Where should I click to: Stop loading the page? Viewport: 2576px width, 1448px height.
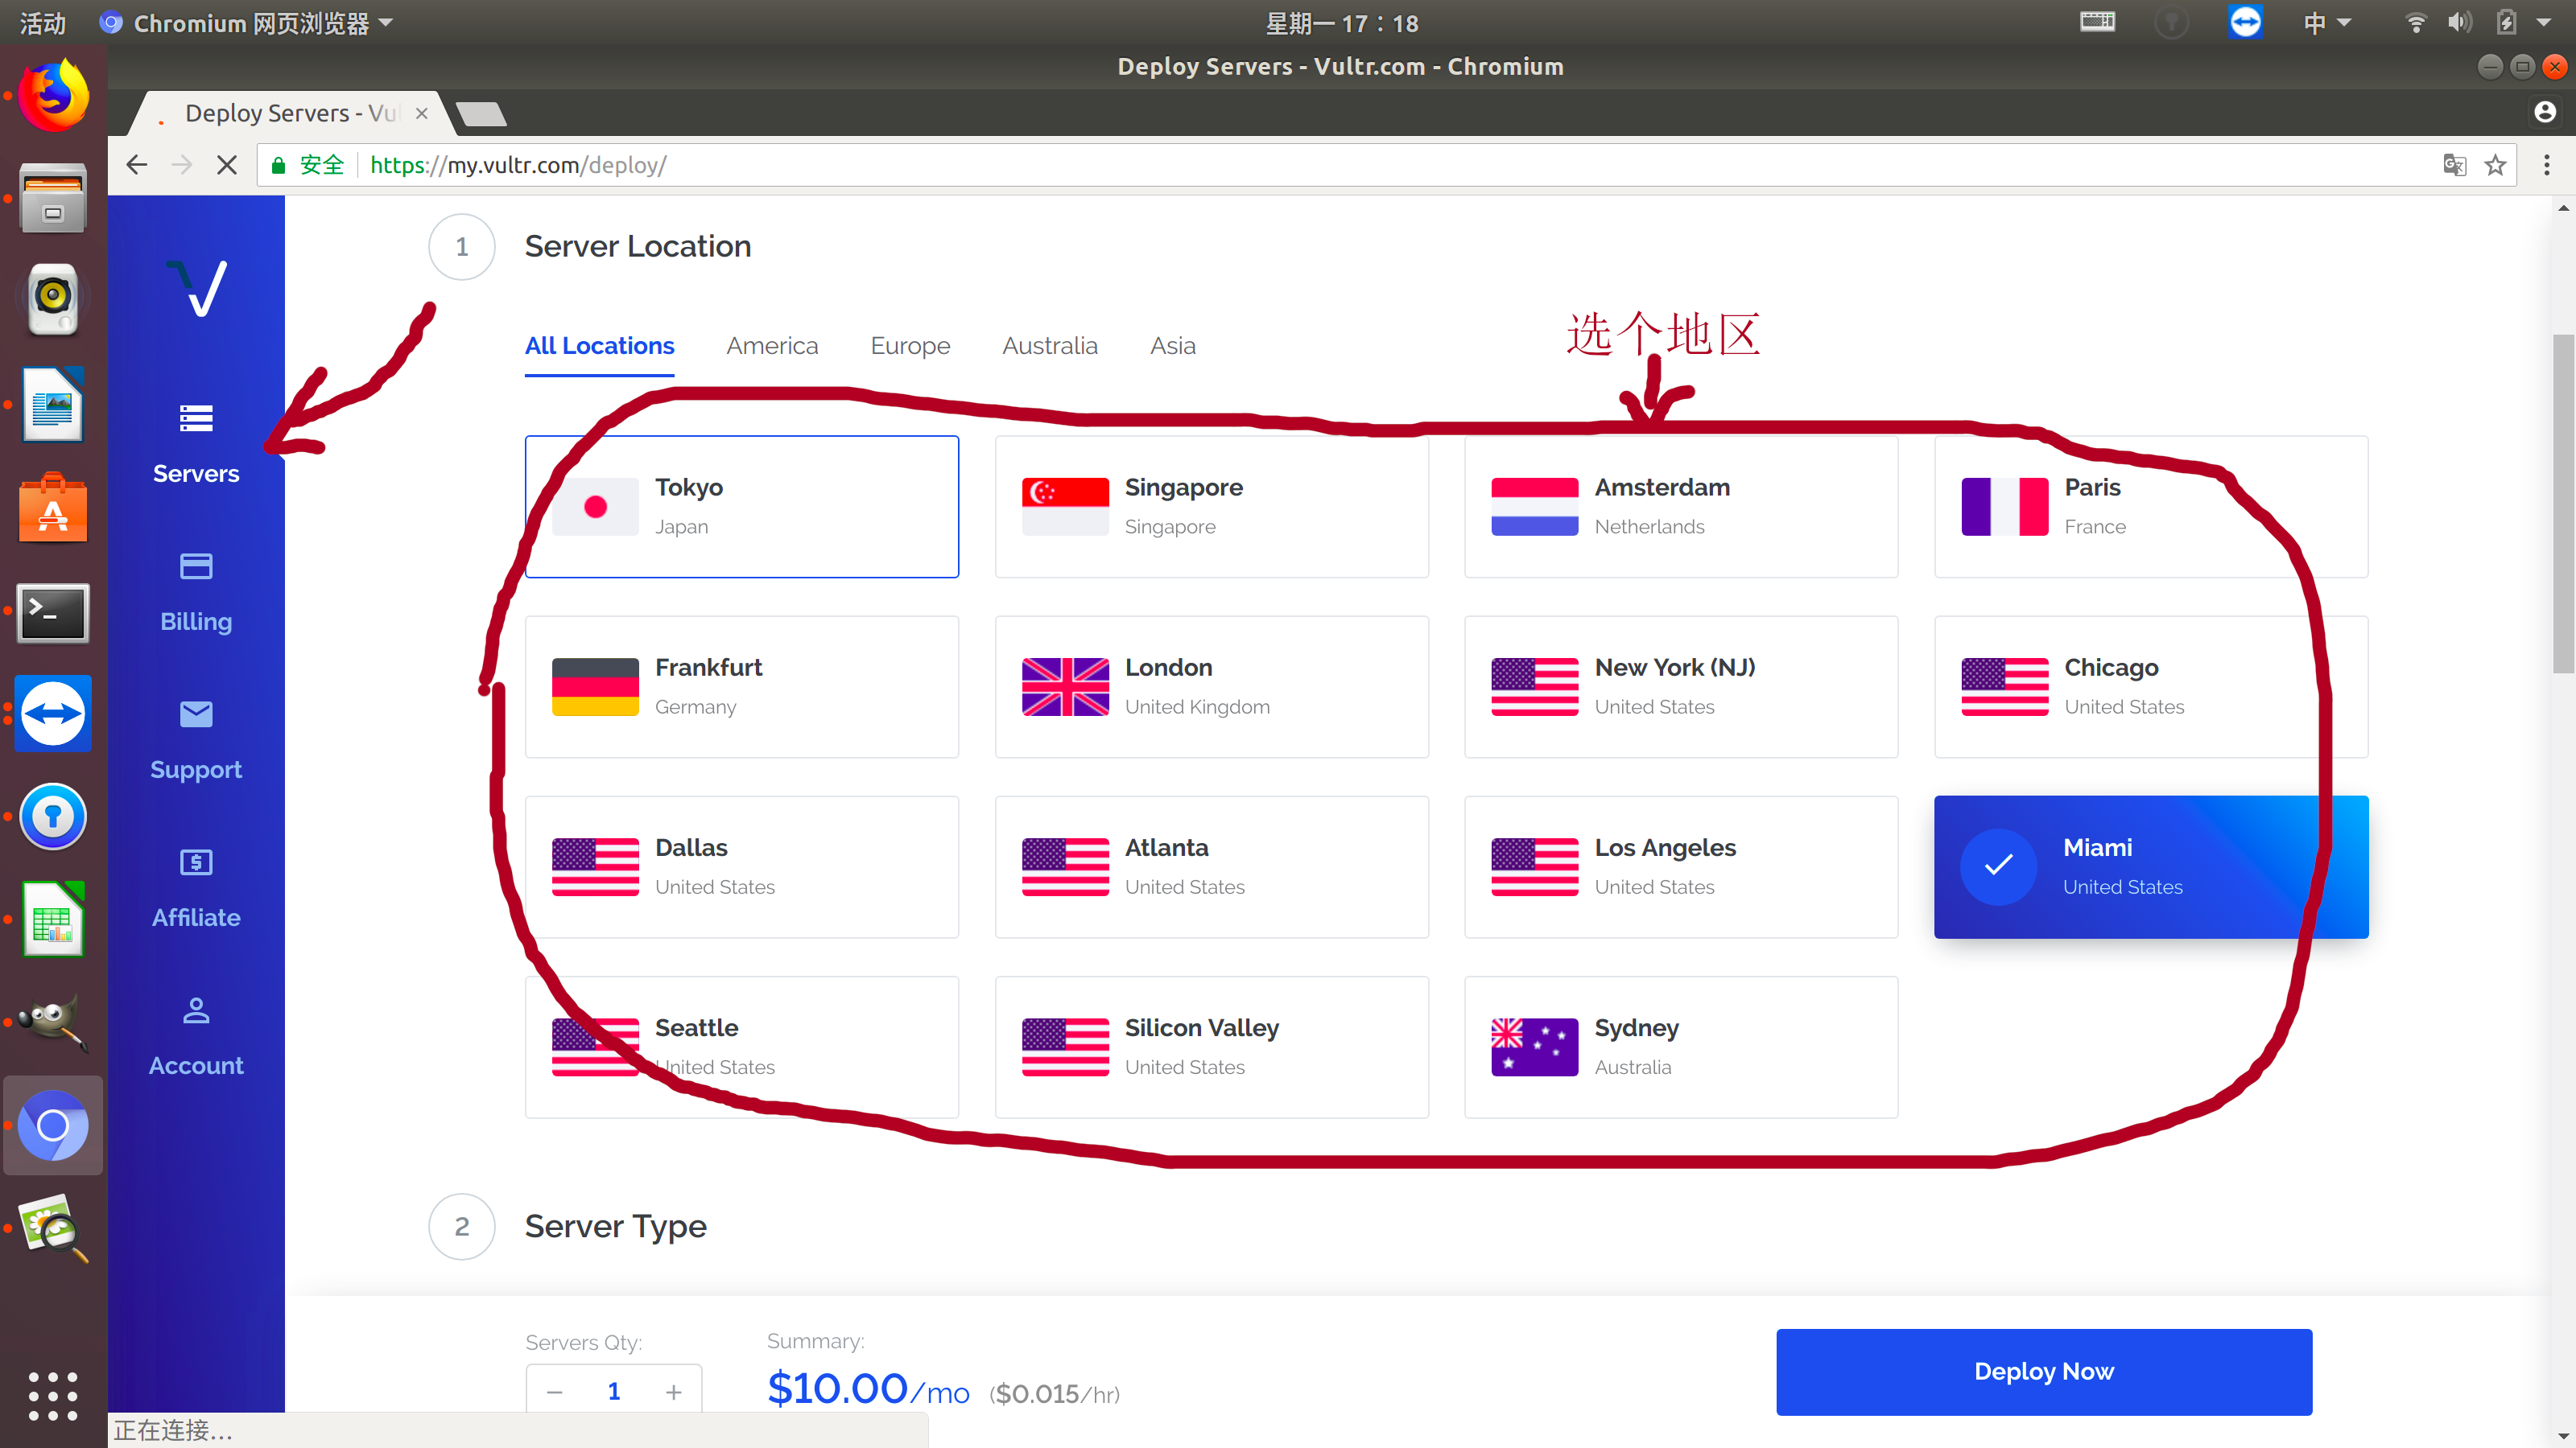(x=227, y=165)
